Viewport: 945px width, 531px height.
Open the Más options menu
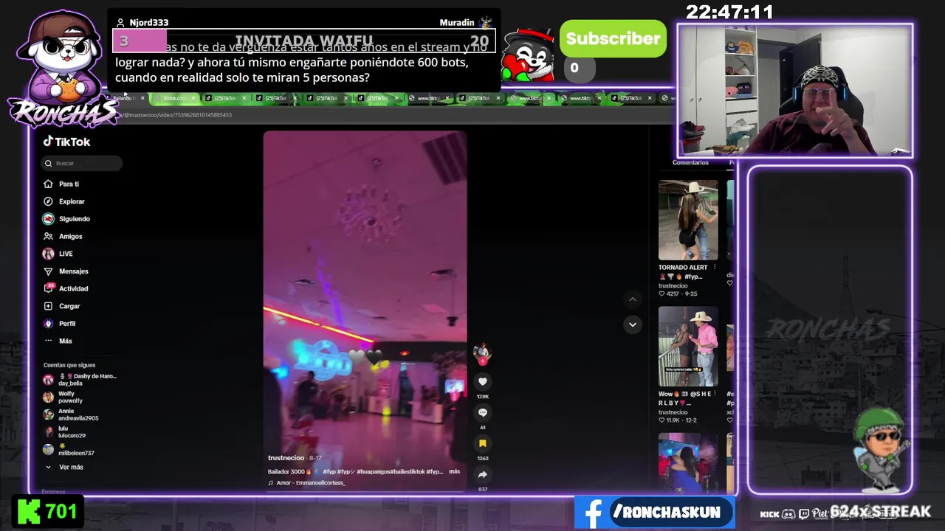click(x=65, y=341)
